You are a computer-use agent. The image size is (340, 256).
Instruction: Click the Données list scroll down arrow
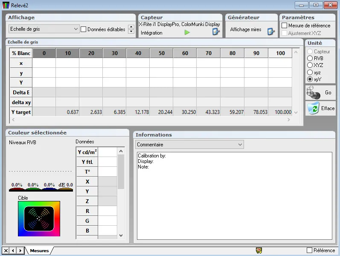coord(121,236)
